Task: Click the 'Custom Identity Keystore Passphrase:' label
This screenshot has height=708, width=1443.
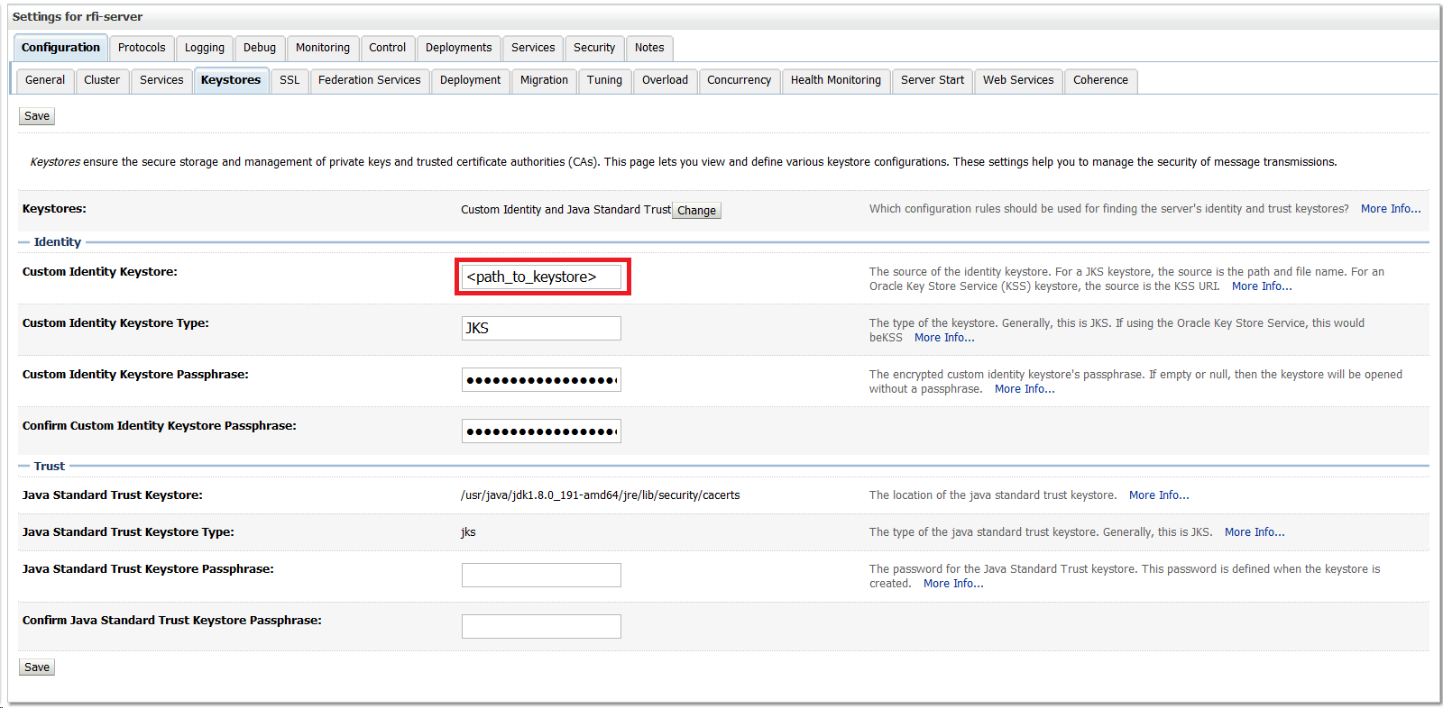Action: coord(135,375)
